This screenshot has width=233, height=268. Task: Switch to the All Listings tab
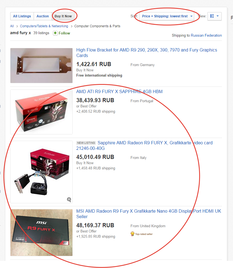(22, 16)
